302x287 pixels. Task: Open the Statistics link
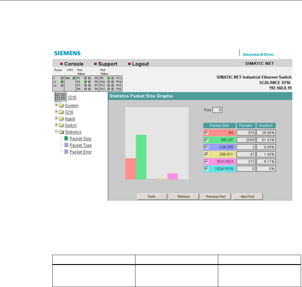coord(73,132)
